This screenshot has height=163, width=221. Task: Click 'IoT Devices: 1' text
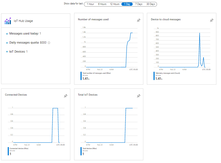(18, 52)
